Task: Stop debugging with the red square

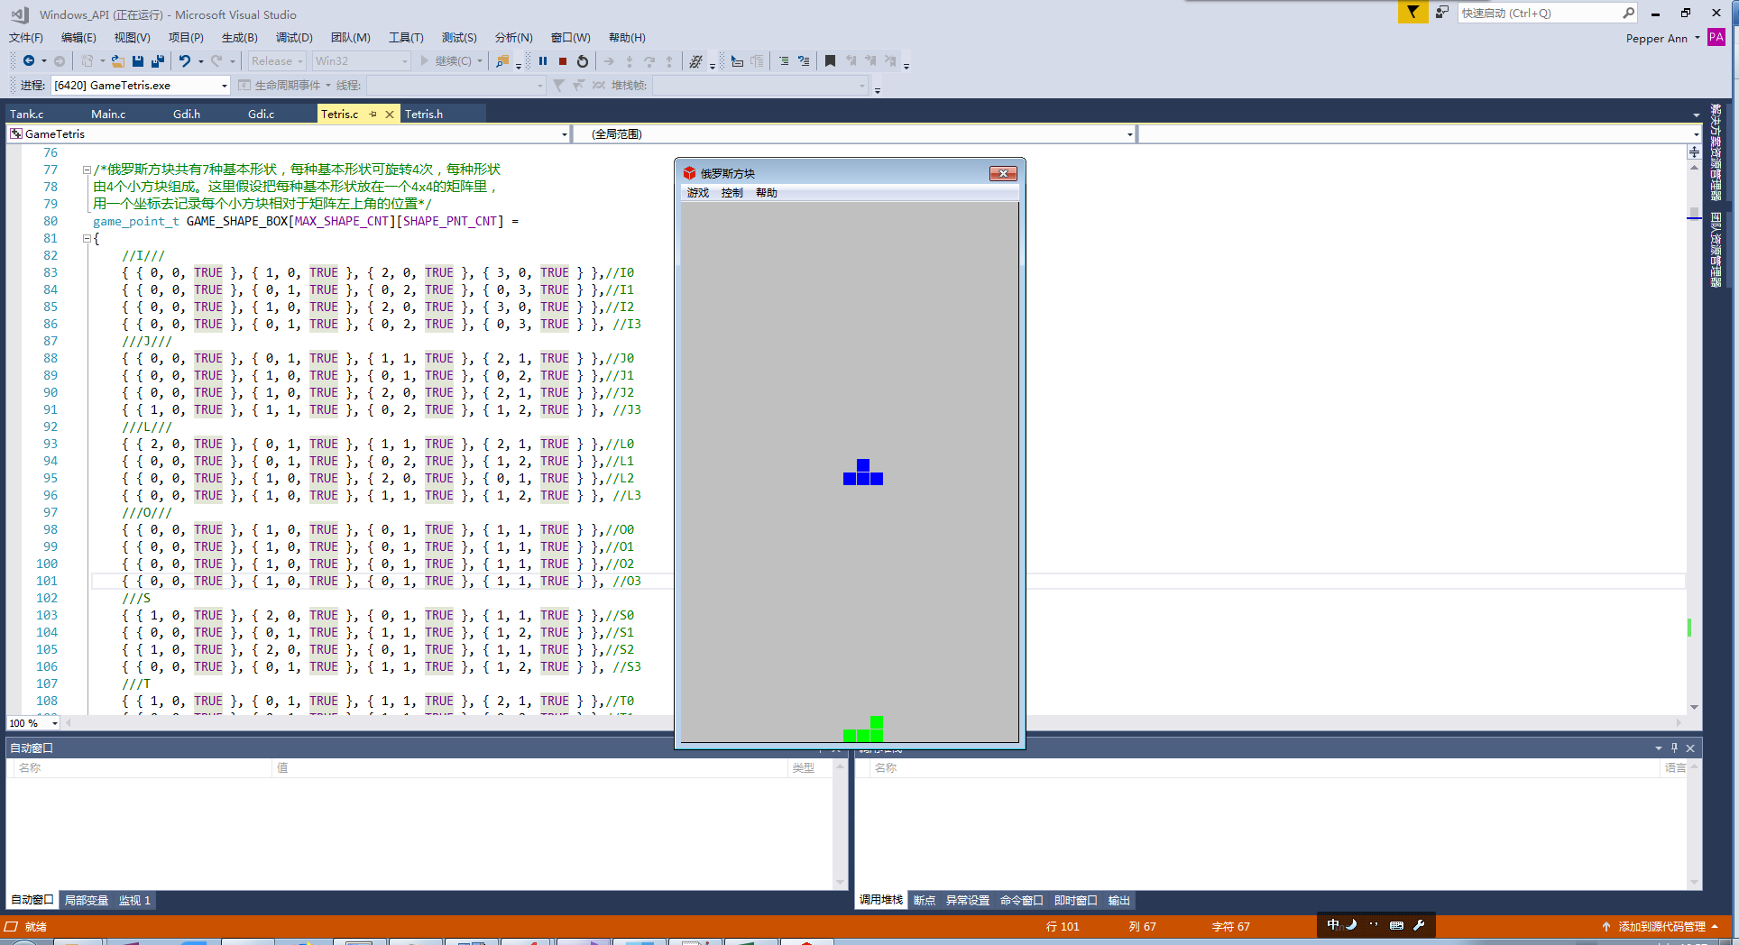Action: point(563,61)
